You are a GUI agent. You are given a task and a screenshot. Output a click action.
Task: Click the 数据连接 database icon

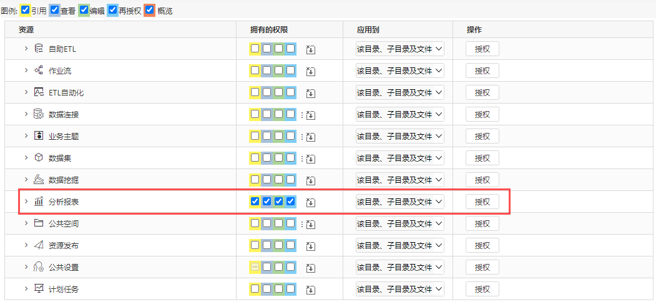tap(39, 114)
